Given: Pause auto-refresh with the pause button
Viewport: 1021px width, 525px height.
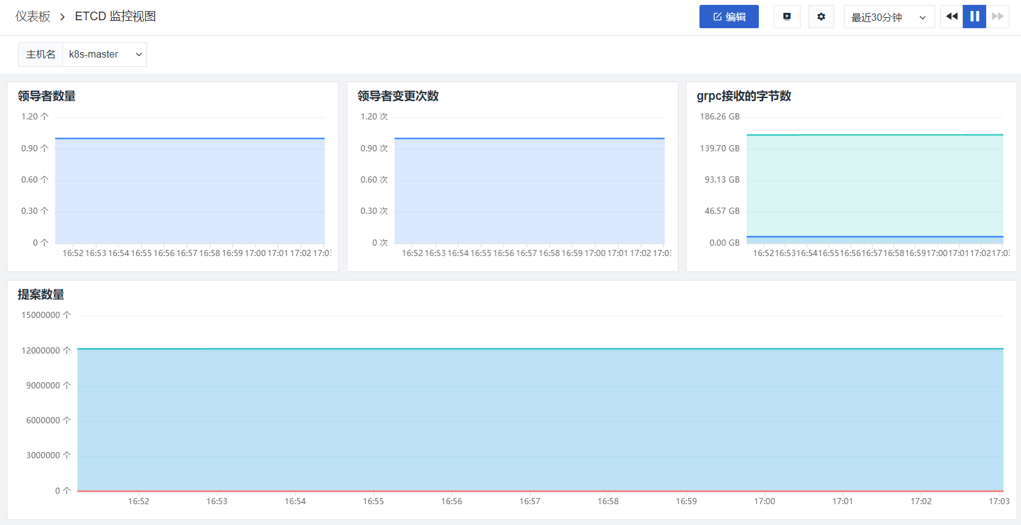Looking at the screenshot, I should 974,17.
